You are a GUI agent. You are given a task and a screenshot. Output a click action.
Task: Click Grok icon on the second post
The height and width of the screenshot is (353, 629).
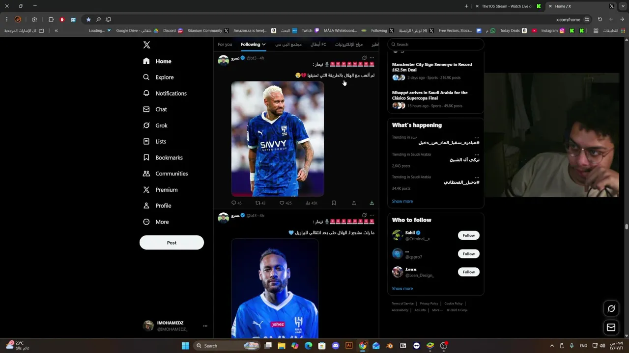(x=364, y=215)
